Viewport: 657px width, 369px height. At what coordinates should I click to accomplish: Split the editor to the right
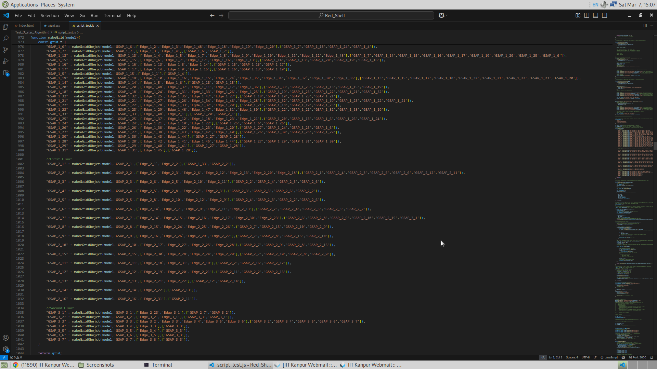coord(645,26)
